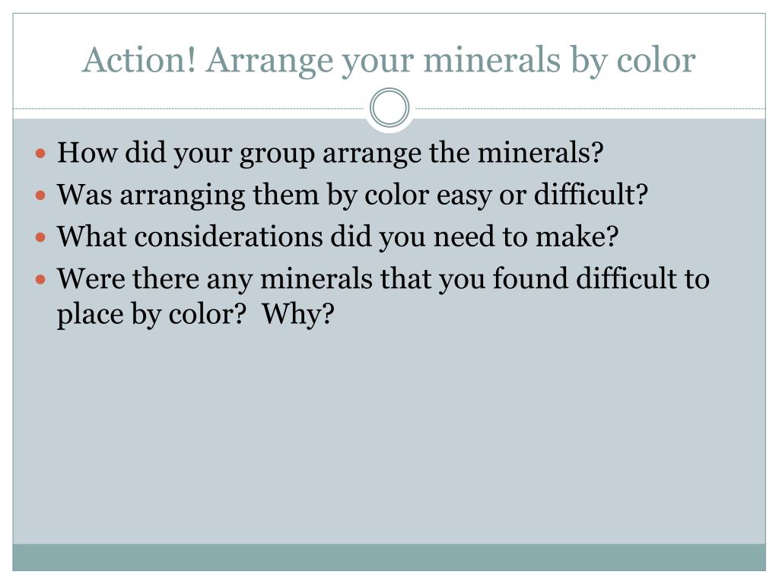Click the orange bullet beside 'Was arranging them'
Screen dimensions: 779x584
click(x=41, y=195)
